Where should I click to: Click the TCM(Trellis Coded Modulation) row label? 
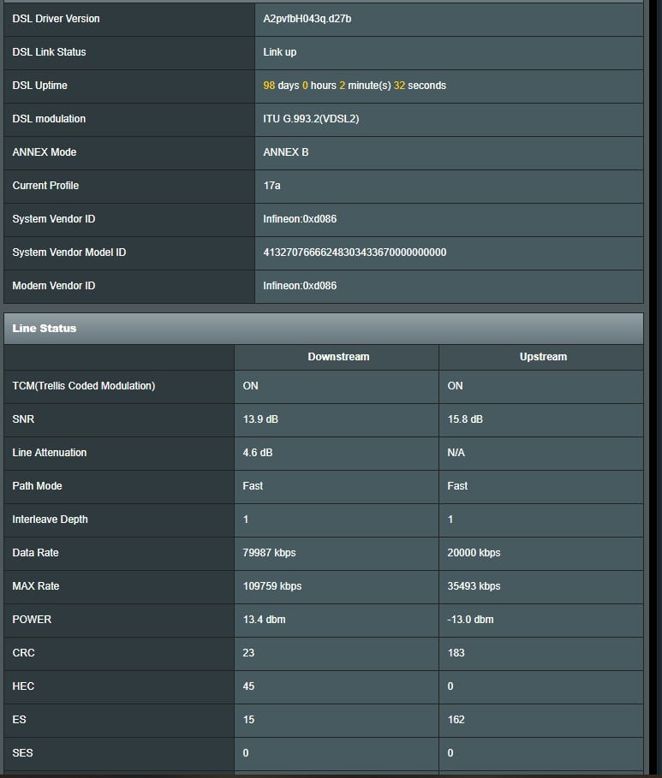pyautogui.click(x=84, y=386)
